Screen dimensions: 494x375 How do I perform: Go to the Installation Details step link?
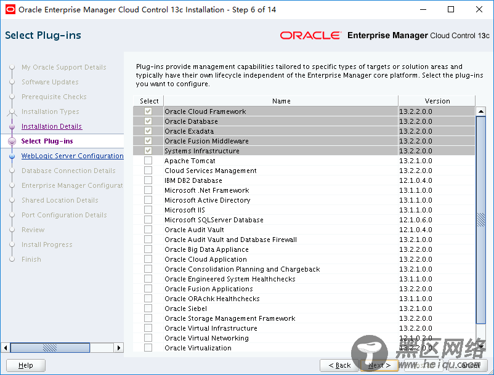point(52,126)
